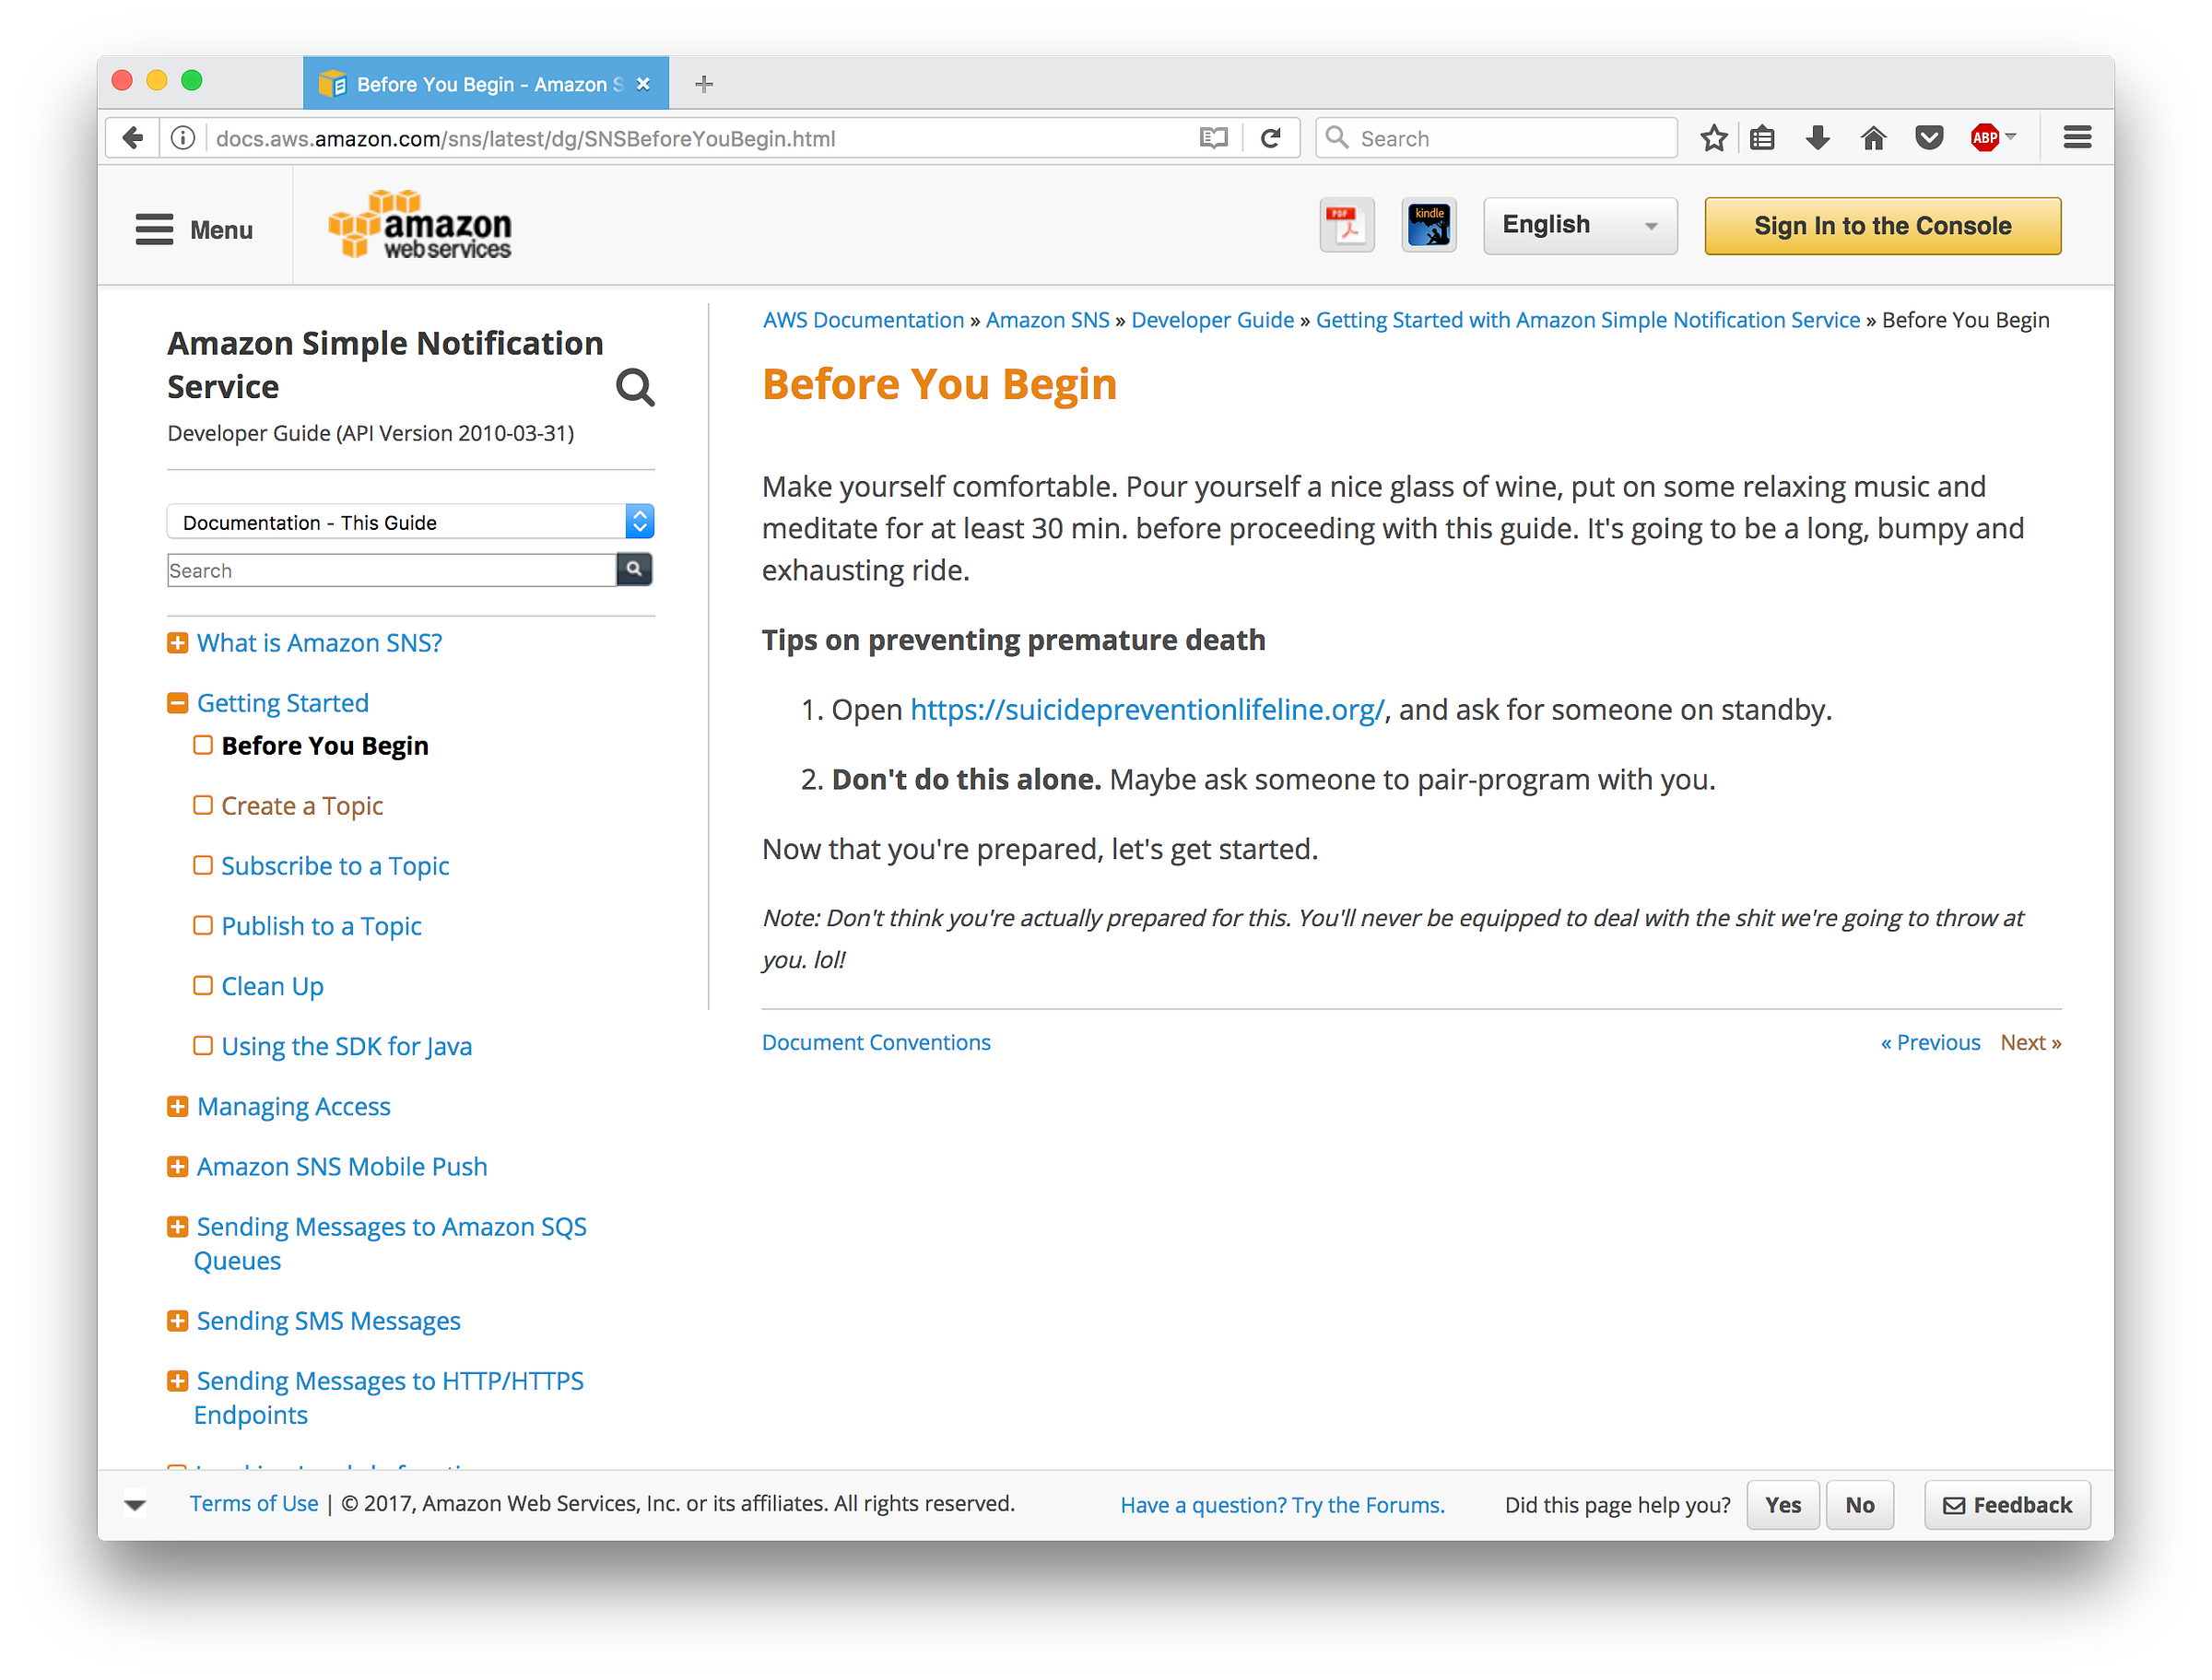Open Getting Started with Amazon SNS breadcrumb

1587,320
